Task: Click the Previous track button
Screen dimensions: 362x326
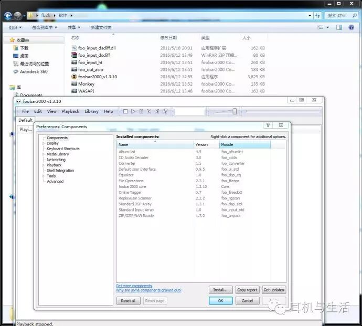Action: pos(149,111)
